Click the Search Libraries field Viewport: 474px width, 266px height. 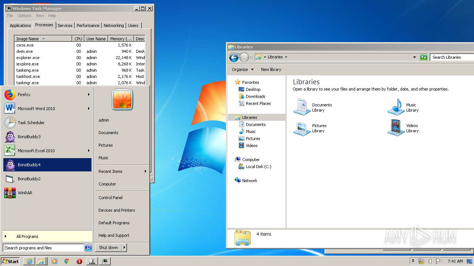click(x=452, y=57)
